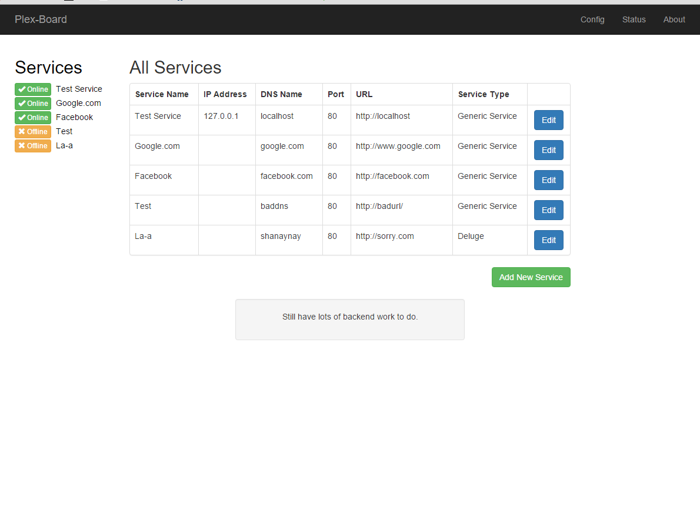Click the Services sidebar heading

[x=49, y=68]
